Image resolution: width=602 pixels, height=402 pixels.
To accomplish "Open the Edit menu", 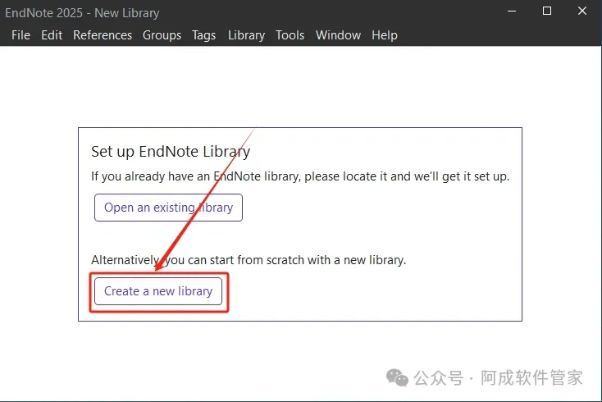I will coord(52,35).
